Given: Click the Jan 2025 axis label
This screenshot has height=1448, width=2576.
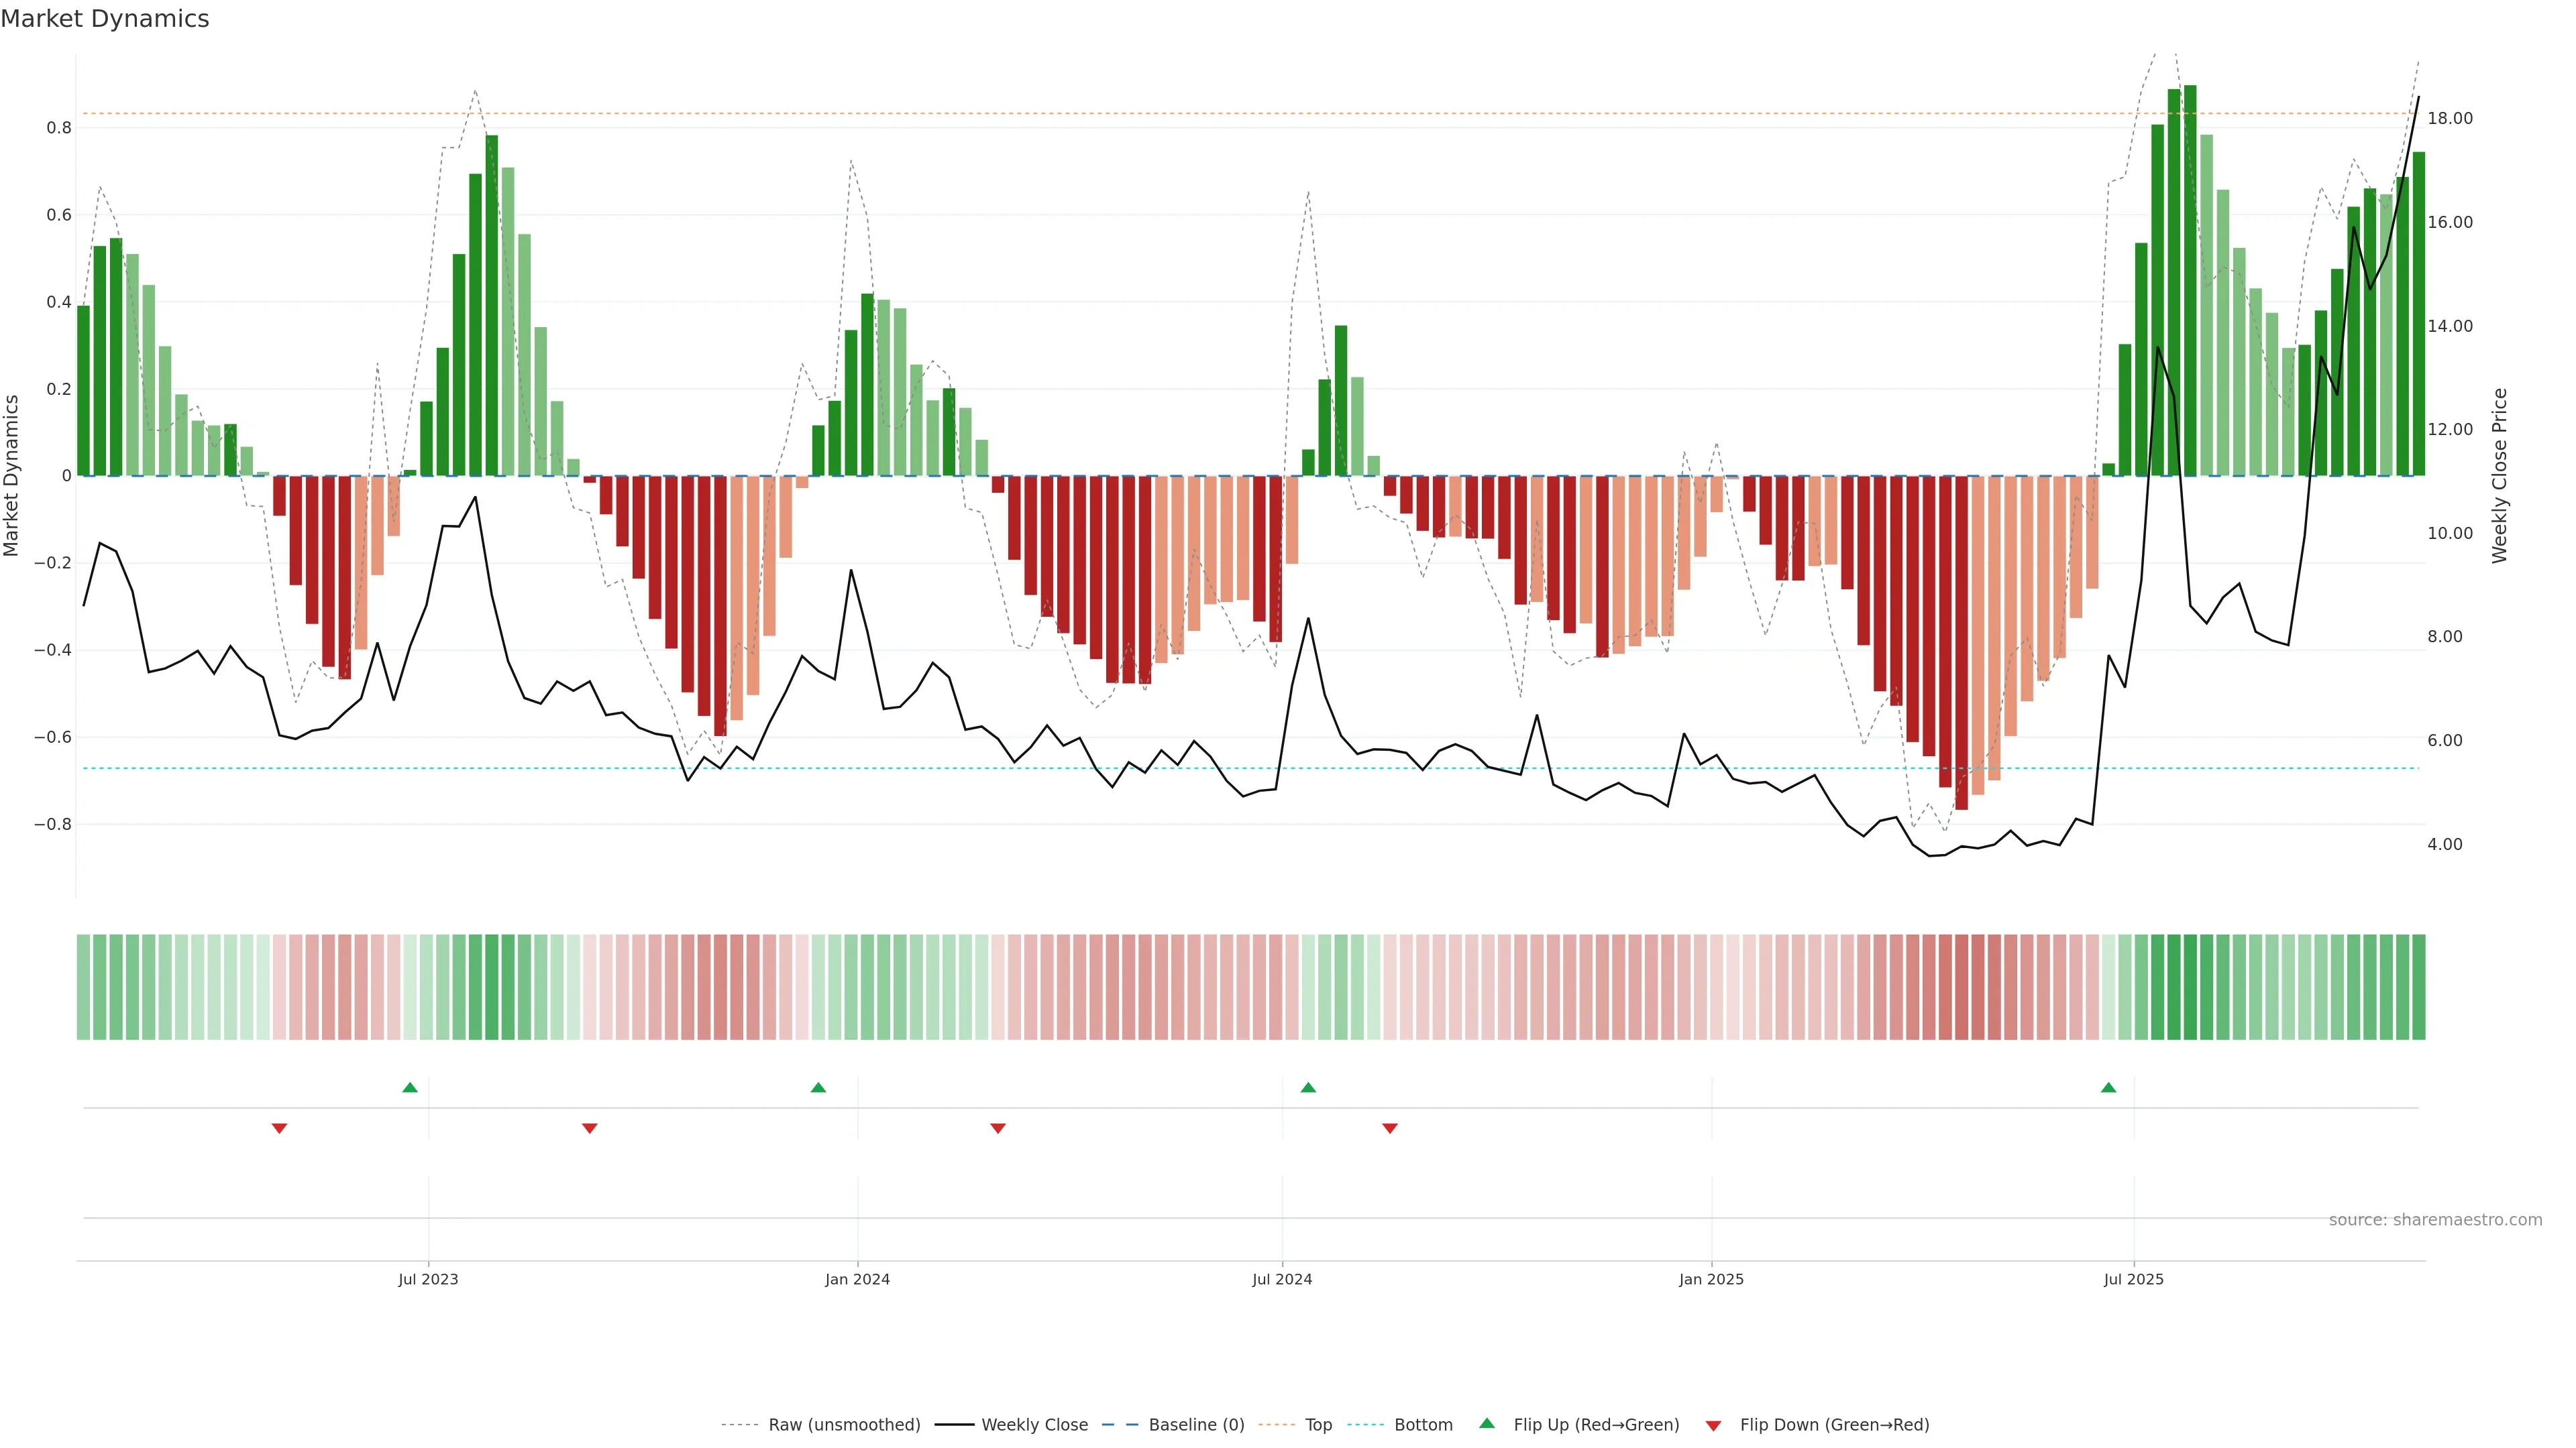Looking at the screenshot, I should (x=1711, y=1279).
